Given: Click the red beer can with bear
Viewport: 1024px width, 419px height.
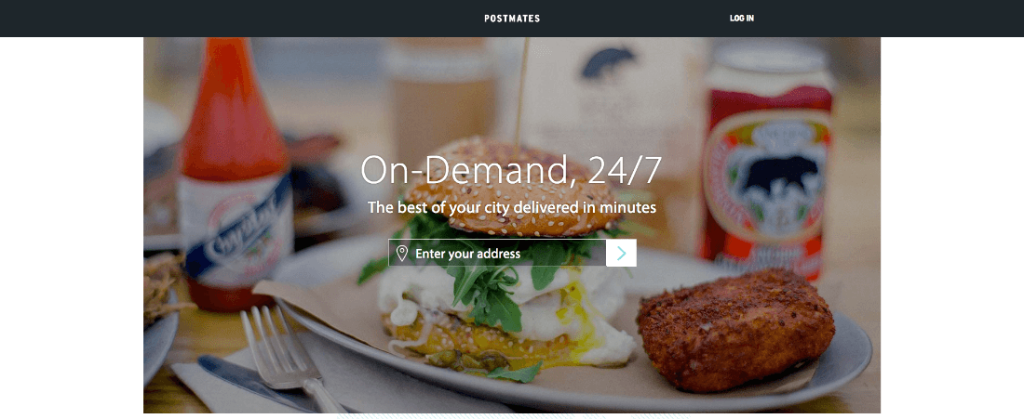Looking at the screenshot, I should pyautogui.click(x=767, y=163).
